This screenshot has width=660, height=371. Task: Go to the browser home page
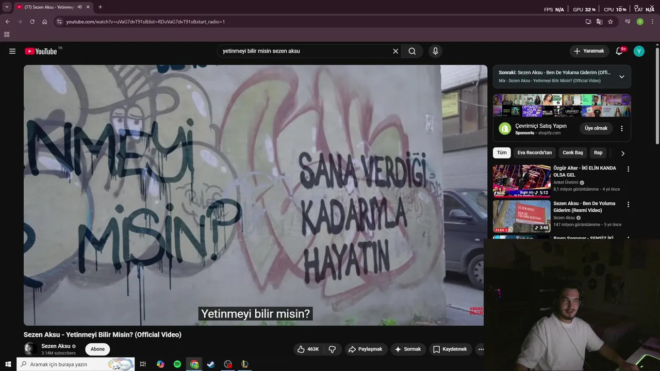pos(44,22)
